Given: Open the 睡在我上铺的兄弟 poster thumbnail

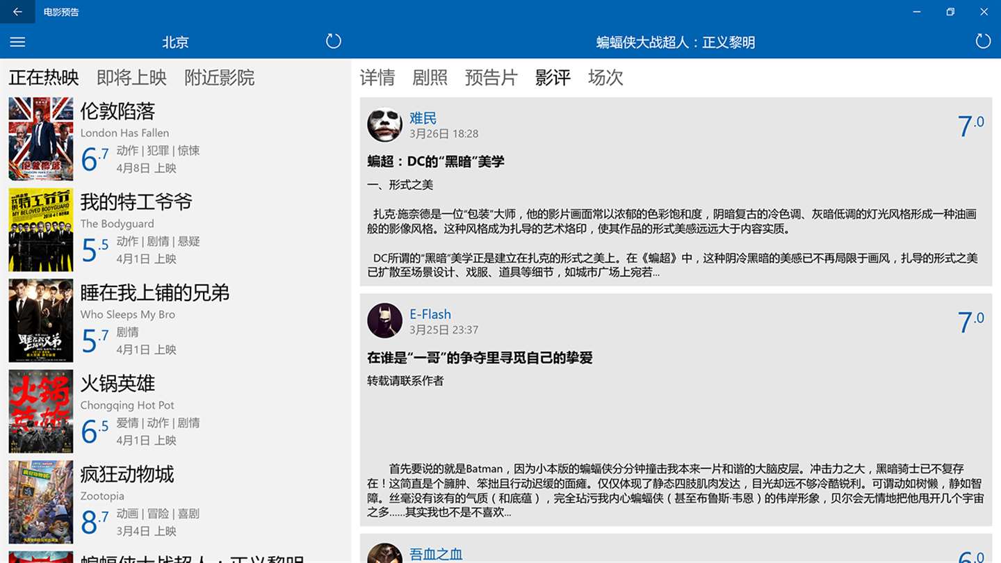Looking at the screenshot, I should pyautogui.click(x=41, y=320).
